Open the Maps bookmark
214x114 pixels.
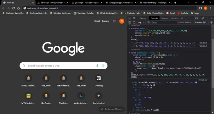[195, 13]
